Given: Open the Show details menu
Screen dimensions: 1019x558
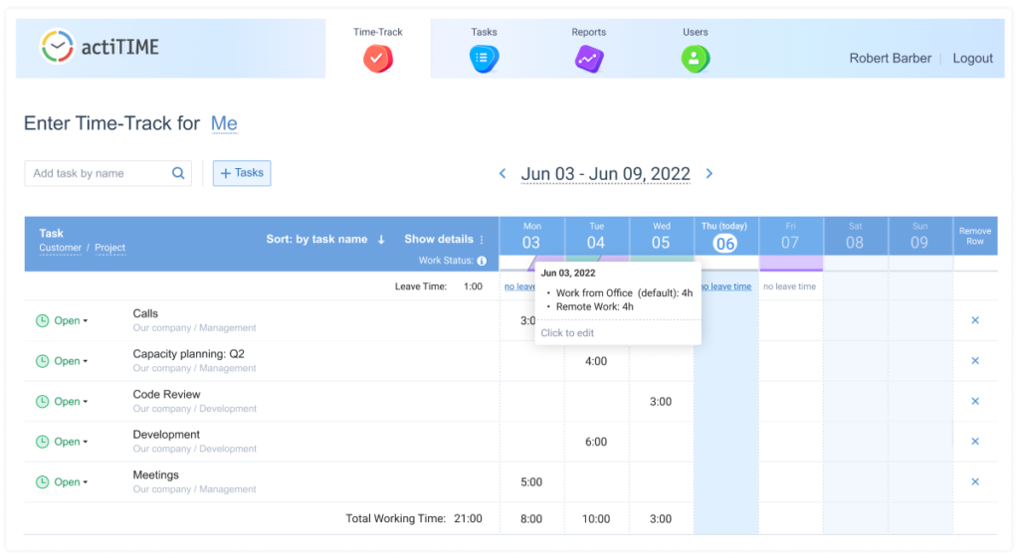Looking at the screenshot, I should 444,240.
